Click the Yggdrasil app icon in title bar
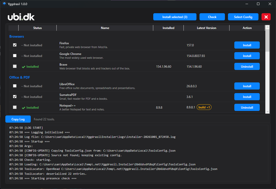This screenshot has width=276, height=189. pyautogui.click(x=4, y=4)
